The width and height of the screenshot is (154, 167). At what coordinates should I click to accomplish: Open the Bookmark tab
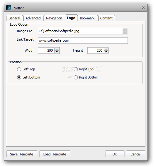(x=87, y=18)
